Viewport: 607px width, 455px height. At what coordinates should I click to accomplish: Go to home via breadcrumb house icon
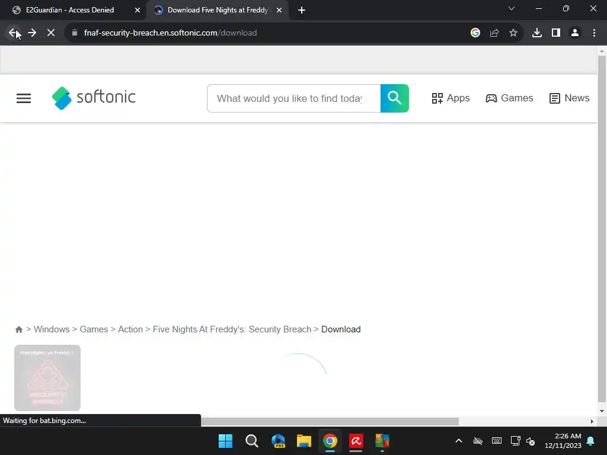tap(18, 329)
